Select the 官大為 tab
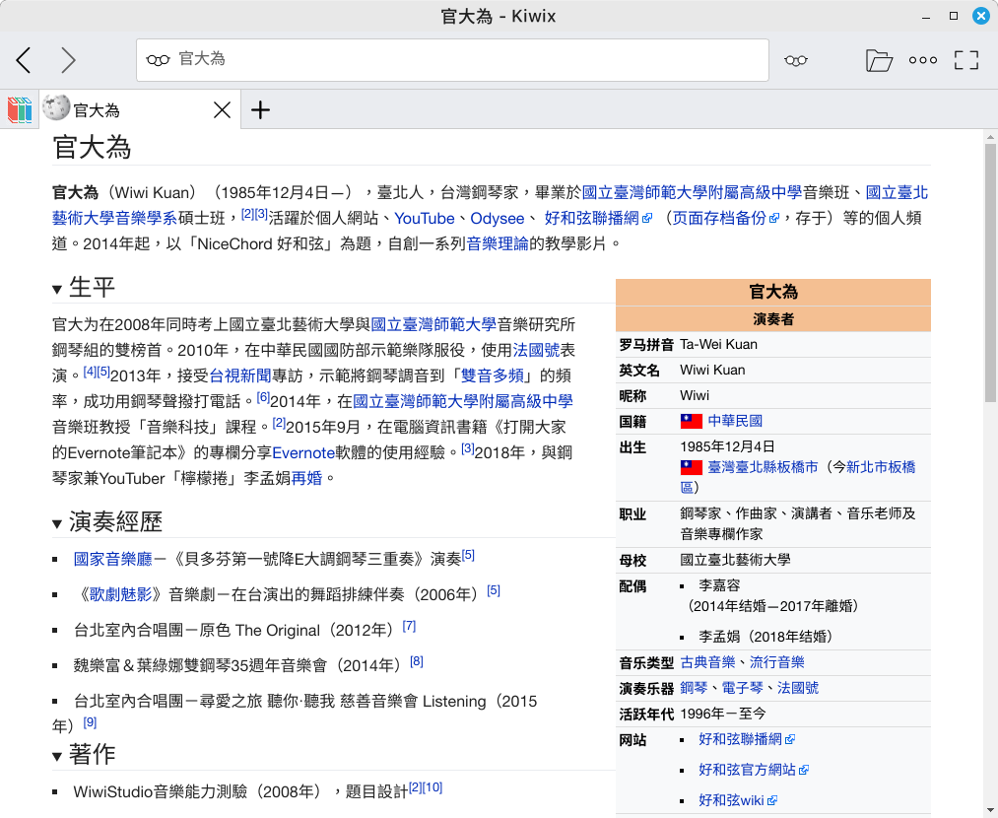Image resolution: width=998 pixels, height=818 pixels. pyautogui.click(x=140, y=110)
